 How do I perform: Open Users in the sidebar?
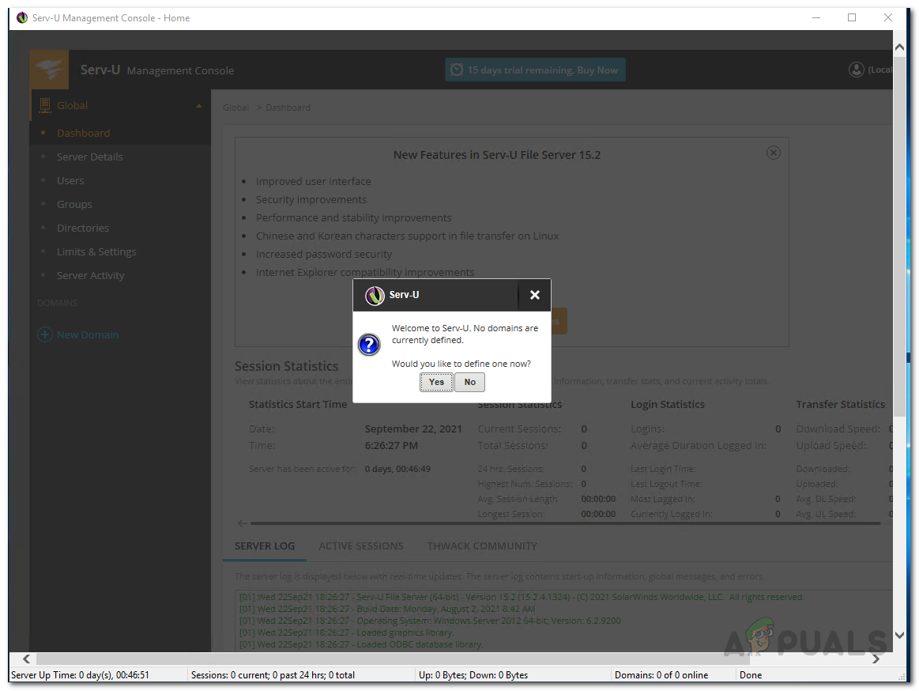pos(70,181)
